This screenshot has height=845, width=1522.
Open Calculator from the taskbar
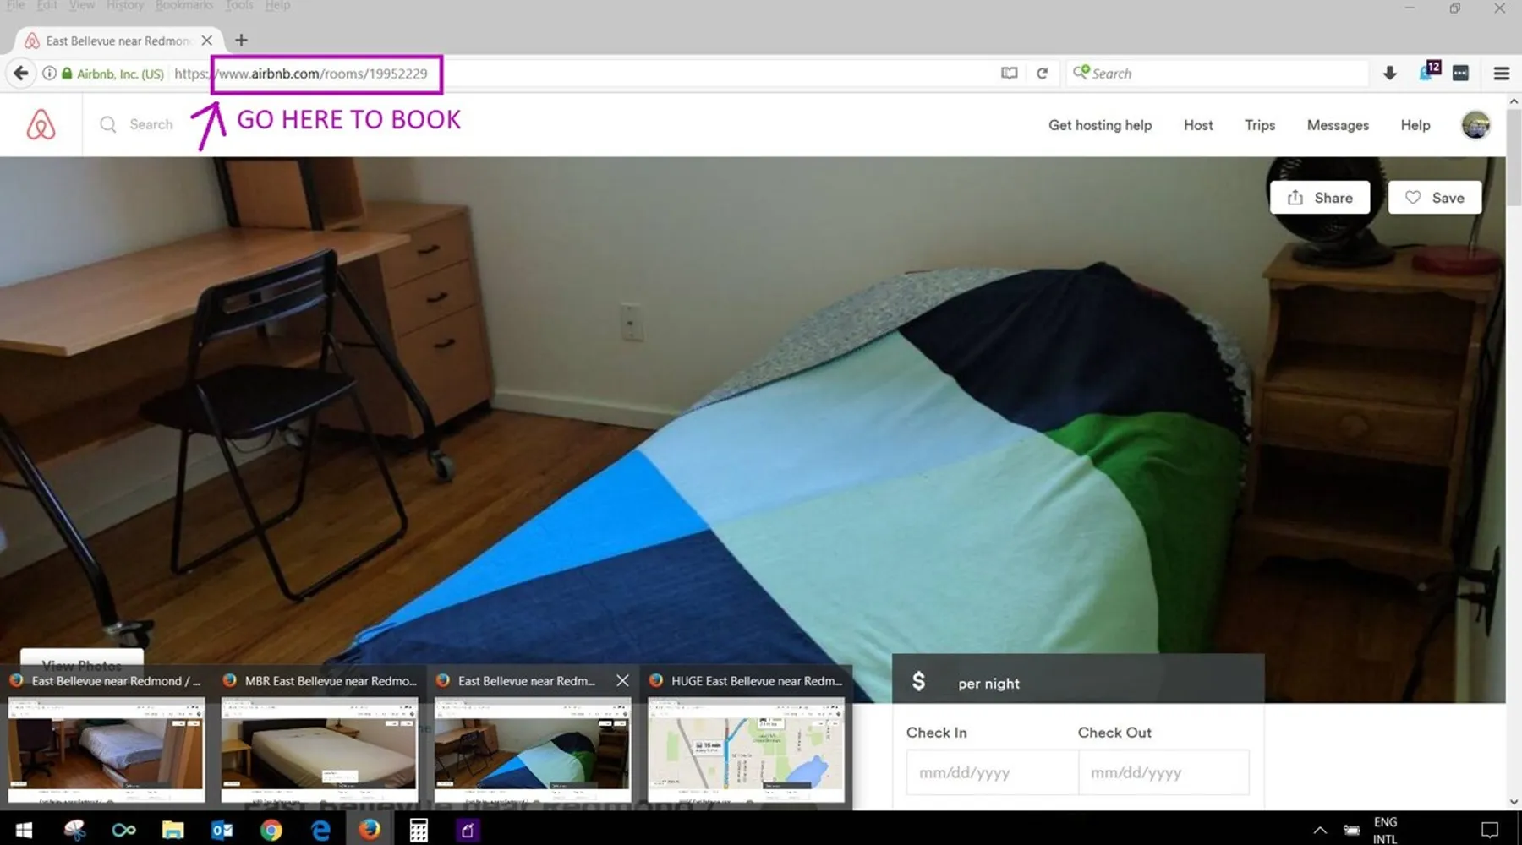[x=419, y=830]
